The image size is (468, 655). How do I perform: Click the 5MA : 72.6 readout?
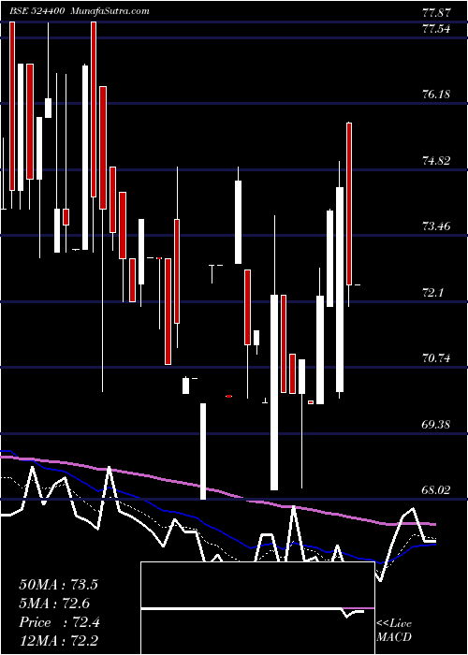point(54,604)
